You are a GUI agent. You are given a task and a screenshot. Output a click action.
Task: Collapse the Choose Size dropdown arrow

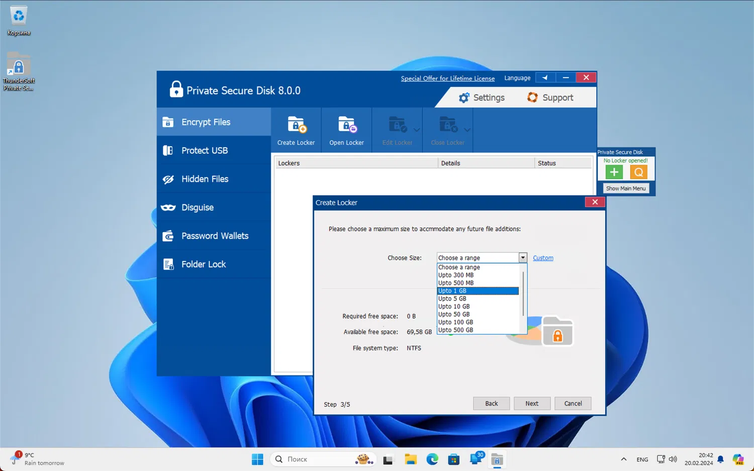point(523,258)
